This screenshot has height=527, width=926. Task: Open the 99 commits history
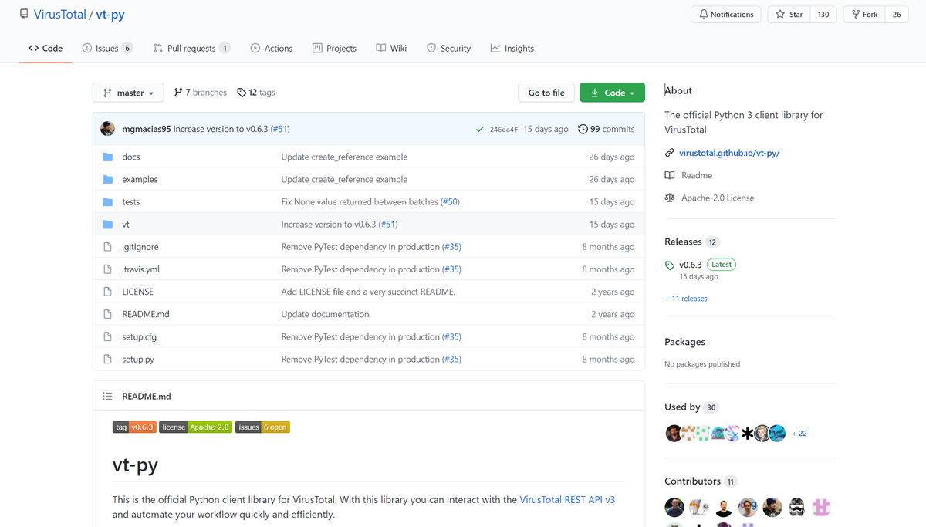click(607, 129)
